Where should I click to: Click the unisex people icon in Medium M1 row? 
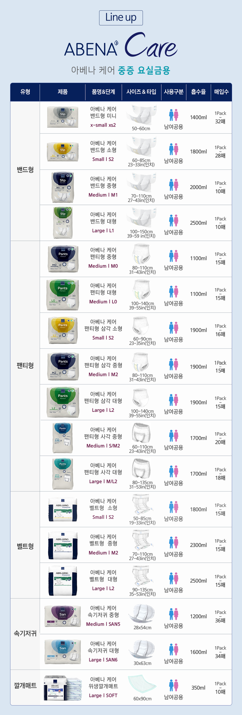click(174, 185)
